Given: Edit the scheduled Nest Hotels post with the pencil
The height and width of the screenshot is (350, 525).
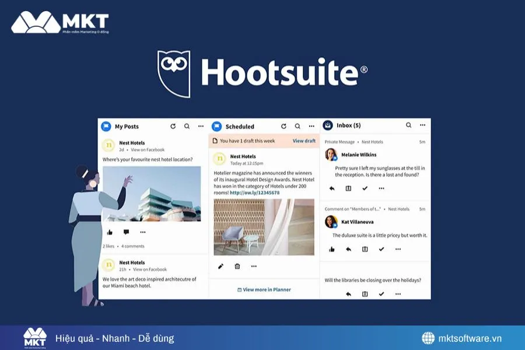Looking at the screenshot, I should [x=220, y=267].
